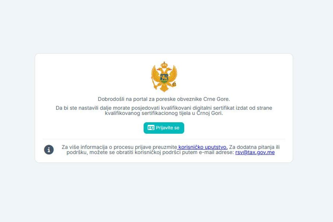Click the right eagle head of emblem
Image resolution: width=333 pixels, height=222 pixels.
(169, 69)
